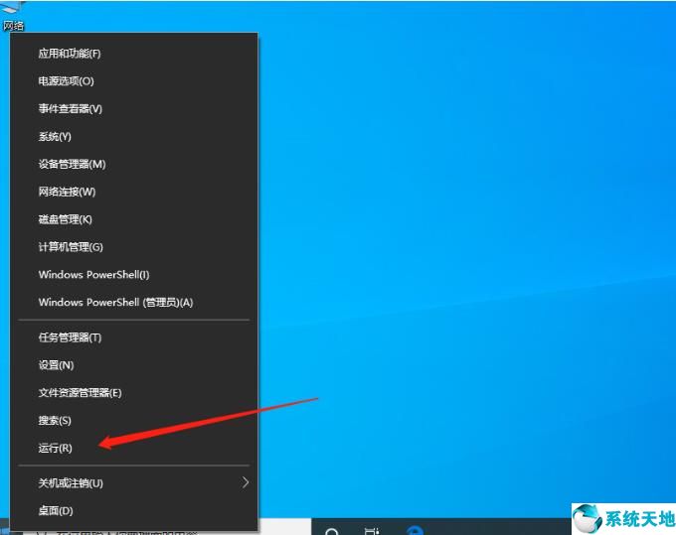
Task: Select 搜索(S) menu item
Action: pyautogui.click(x=133, y=421)
